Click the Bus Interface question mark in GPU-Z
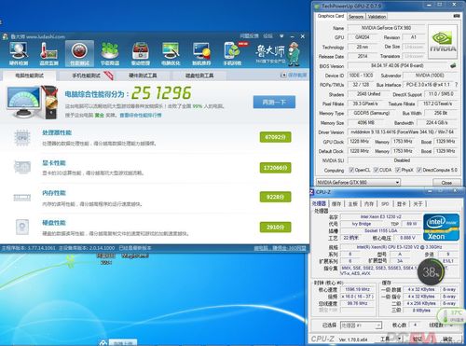This screenshot has width=466, height=346. pos(456,85)
